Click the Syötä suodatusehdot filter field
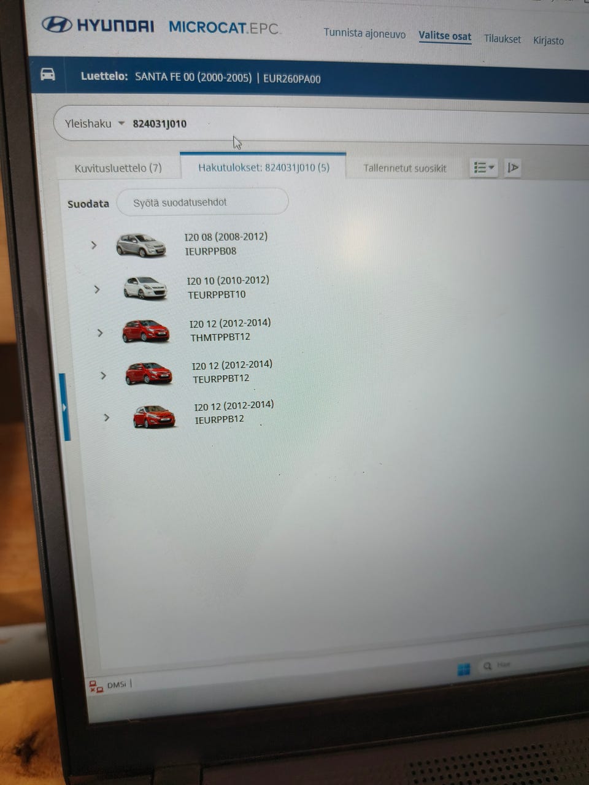The height and width of the screenshot is (785, 589). tap(202, 202)
